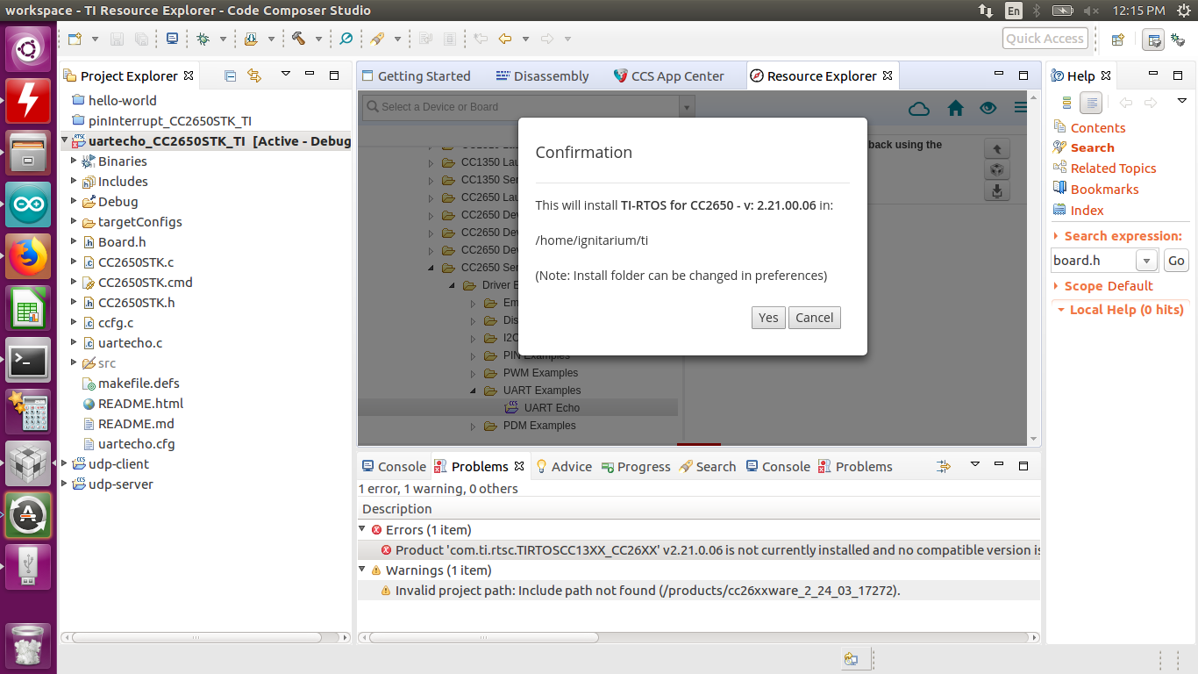Screen dimensions: 1198x674
Task: Click the download icon in Resource Explorer
Action: (x=996, y=190)
